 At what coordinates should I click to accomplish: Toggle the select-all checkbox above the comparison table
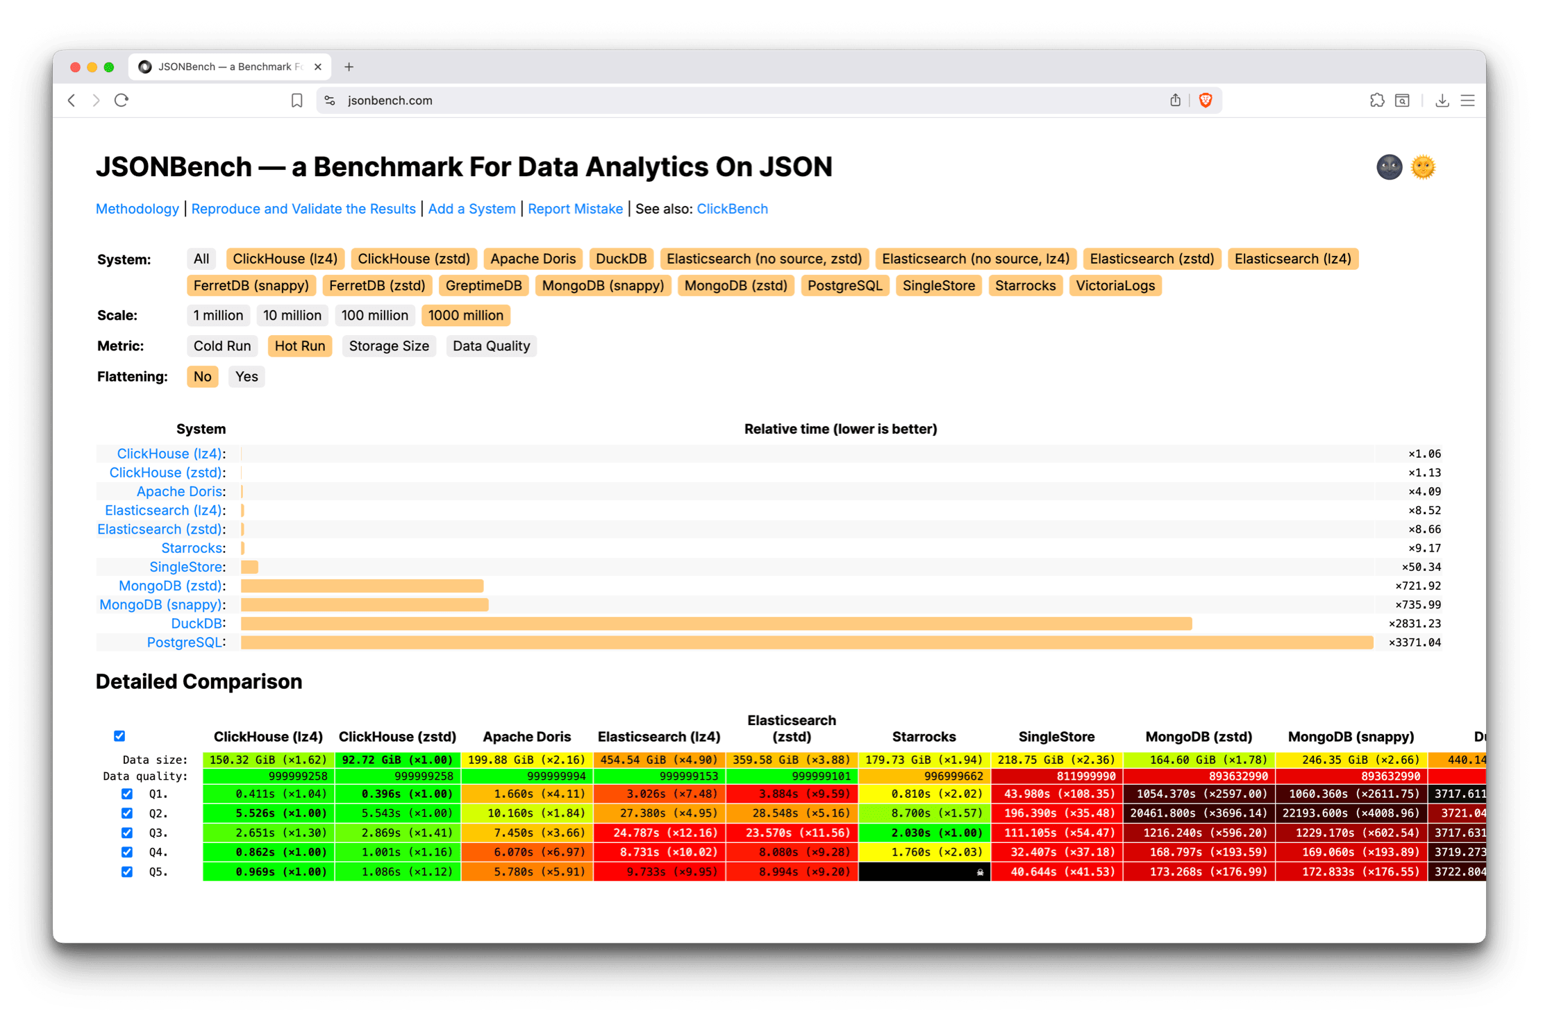(x=119, y=735)
